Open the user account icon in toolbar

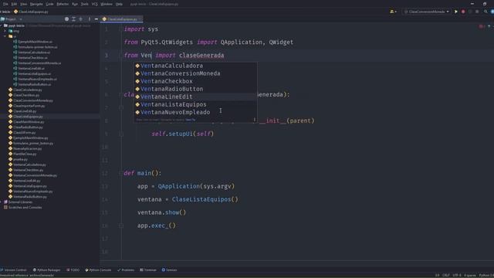point(393,12)
